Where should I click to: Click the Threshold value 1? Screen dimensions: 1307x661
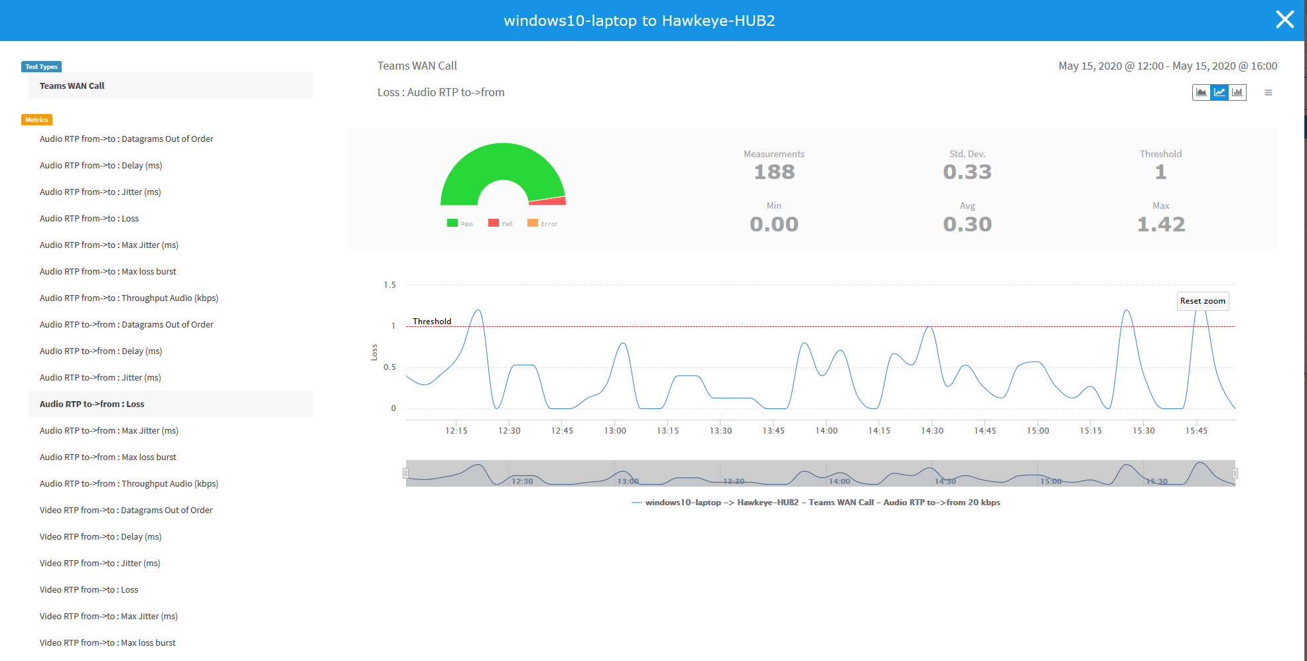click(1161, 172)
